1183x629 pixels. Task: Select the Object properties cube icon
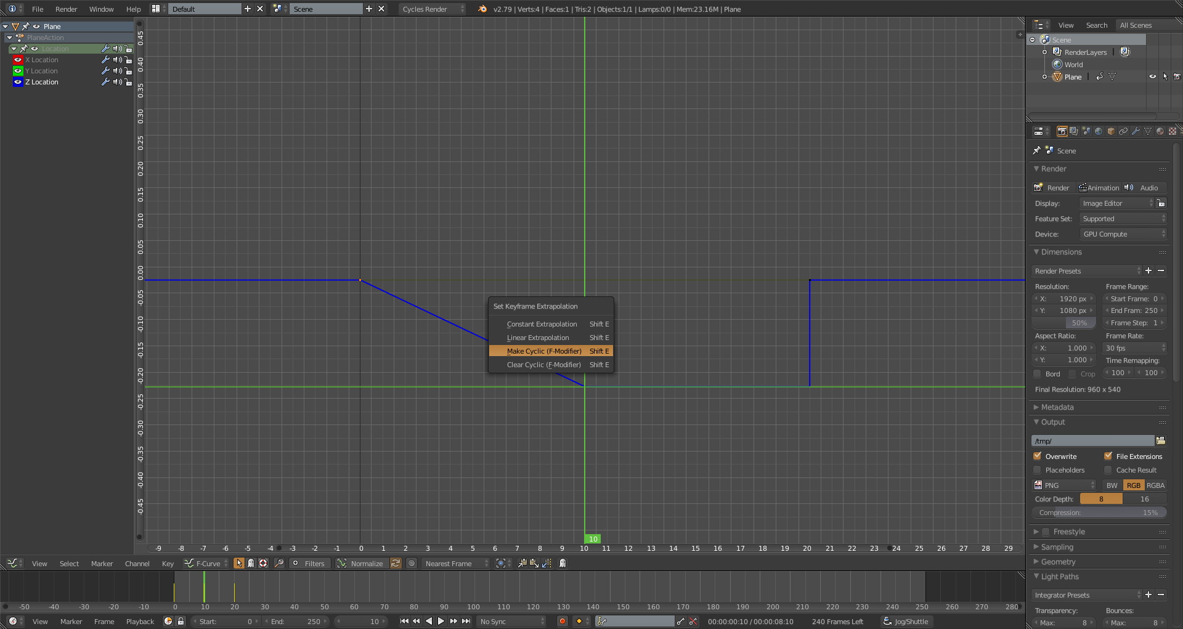1111,131
